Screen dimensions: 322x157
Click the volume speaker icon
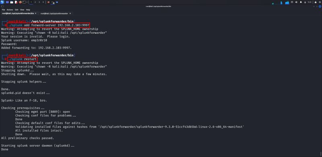click(x=296, y=2)
